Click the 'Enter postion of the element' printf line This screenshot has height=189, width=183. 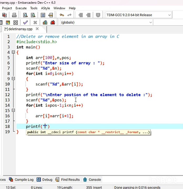click(89, 95)
